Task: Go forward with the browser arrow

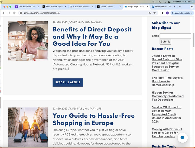Action: [9, 13]
